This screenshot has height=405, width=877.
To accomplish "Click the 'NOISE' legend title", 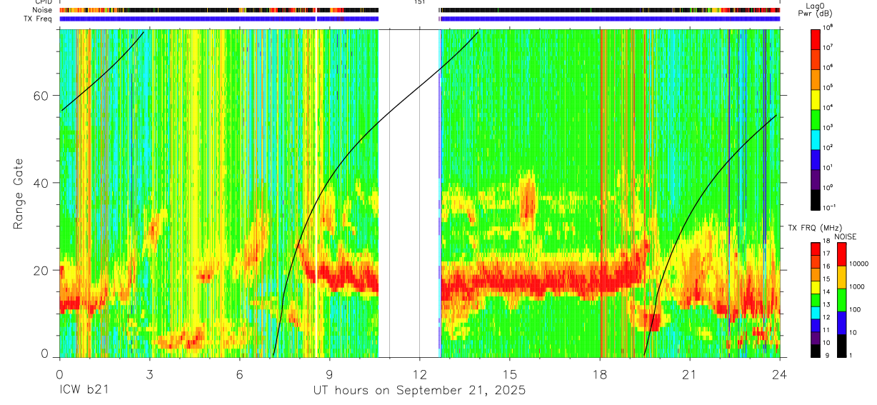I will click(845, 236).
